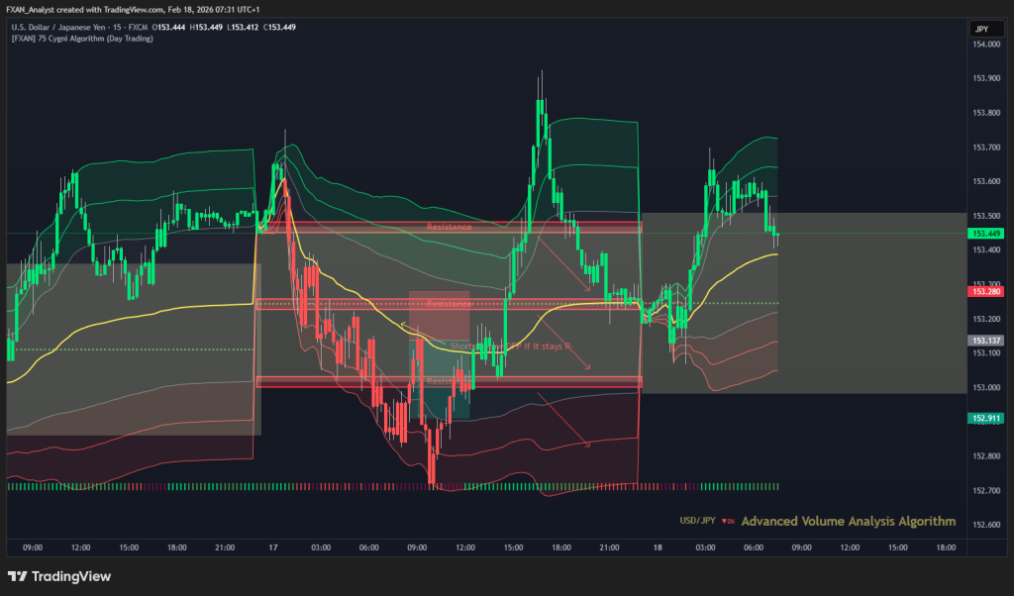Click the 17 date marker on time axis
Screen dimensions: 1014x596
tap(273, 547)
